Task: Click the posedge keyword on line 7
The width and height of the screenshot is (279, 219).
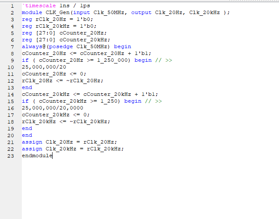Action: tap(61, 47)
